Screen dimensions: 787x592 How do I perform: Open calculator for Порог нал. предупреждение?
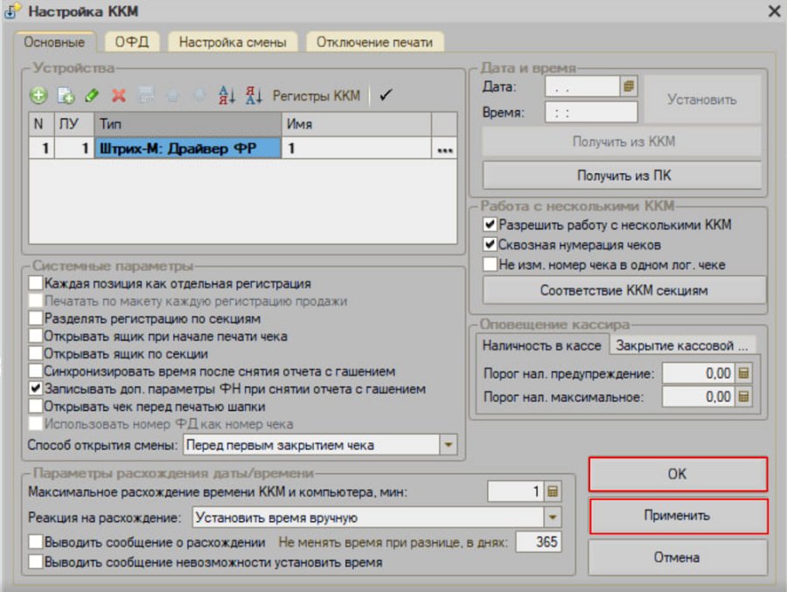point(744,373)
